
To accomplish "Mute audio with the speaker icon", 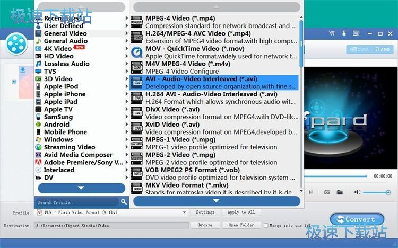I will [357, 192].
